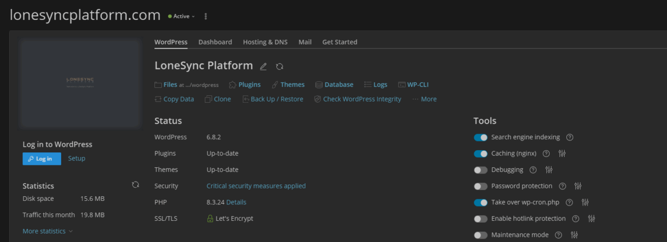Open the Active status dropdown
667x242 pixels.
pos(182,16)
